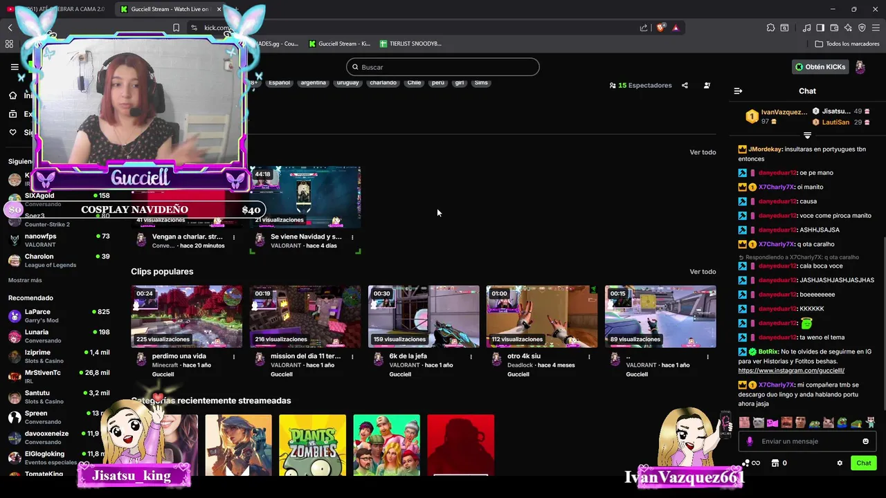Click the tab search icon in toolbar
The width and height of the screenshot is (886, 498).
[x=784, y=28]
